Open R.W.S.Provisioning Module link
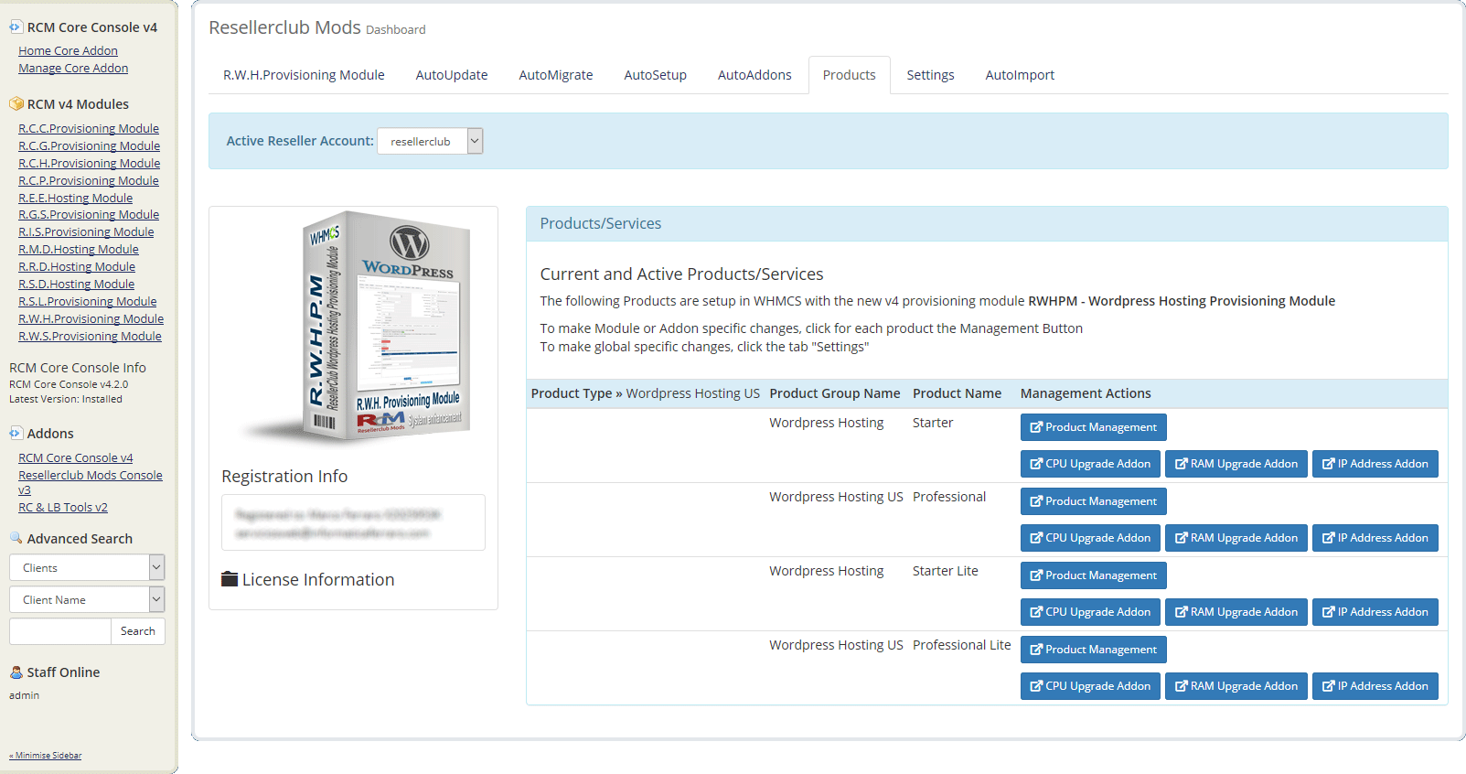This screenshot has width=1466, height=774. 90,337
